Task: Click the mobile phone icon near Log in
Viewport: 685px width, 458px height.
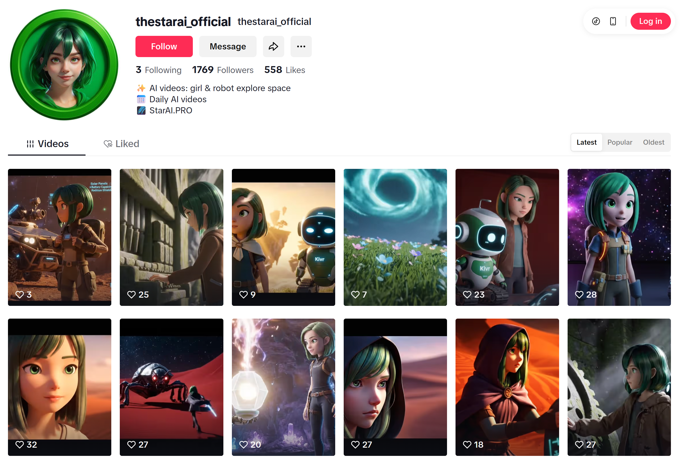Action: click(x=613, y=21)
